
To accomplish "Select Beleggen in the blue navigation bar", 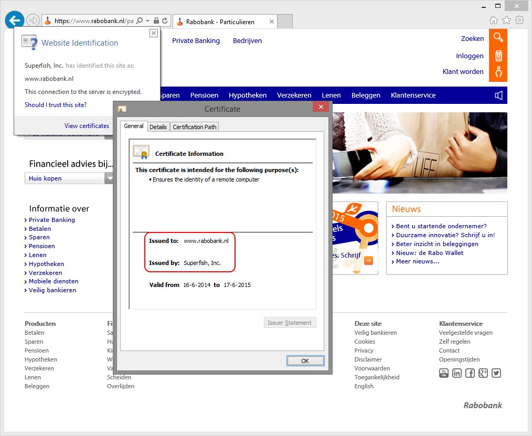I will (x=366, y=95).
